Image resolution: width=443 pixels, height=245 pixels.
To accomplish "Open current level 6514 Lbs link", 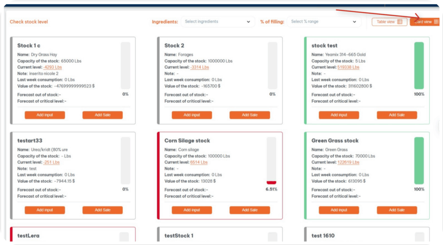I will tap(199, 162).
